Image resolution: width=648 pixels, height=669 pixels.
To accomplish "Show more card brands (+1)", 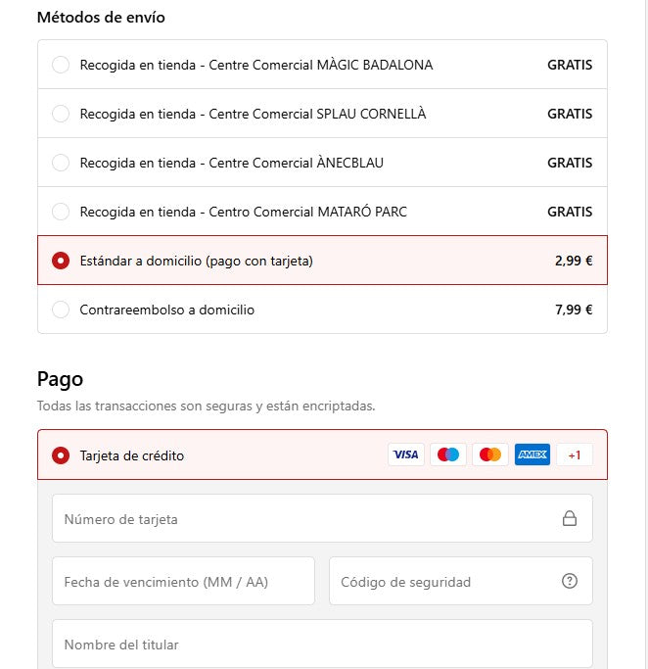I will pyautogui.click(x=575, y=454).
